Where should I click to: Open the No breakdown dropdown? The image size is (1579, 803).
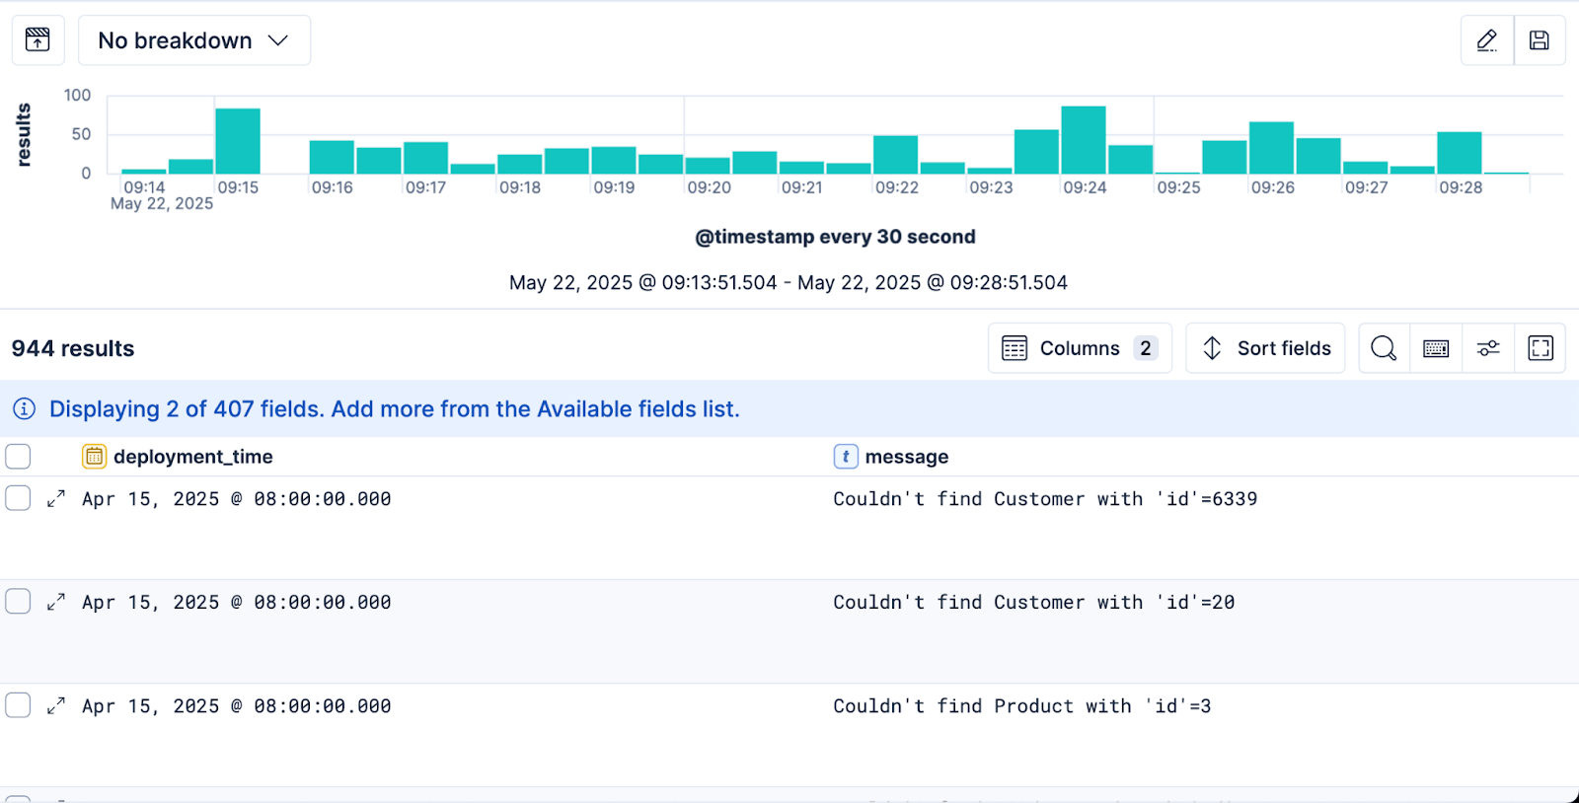193,40
